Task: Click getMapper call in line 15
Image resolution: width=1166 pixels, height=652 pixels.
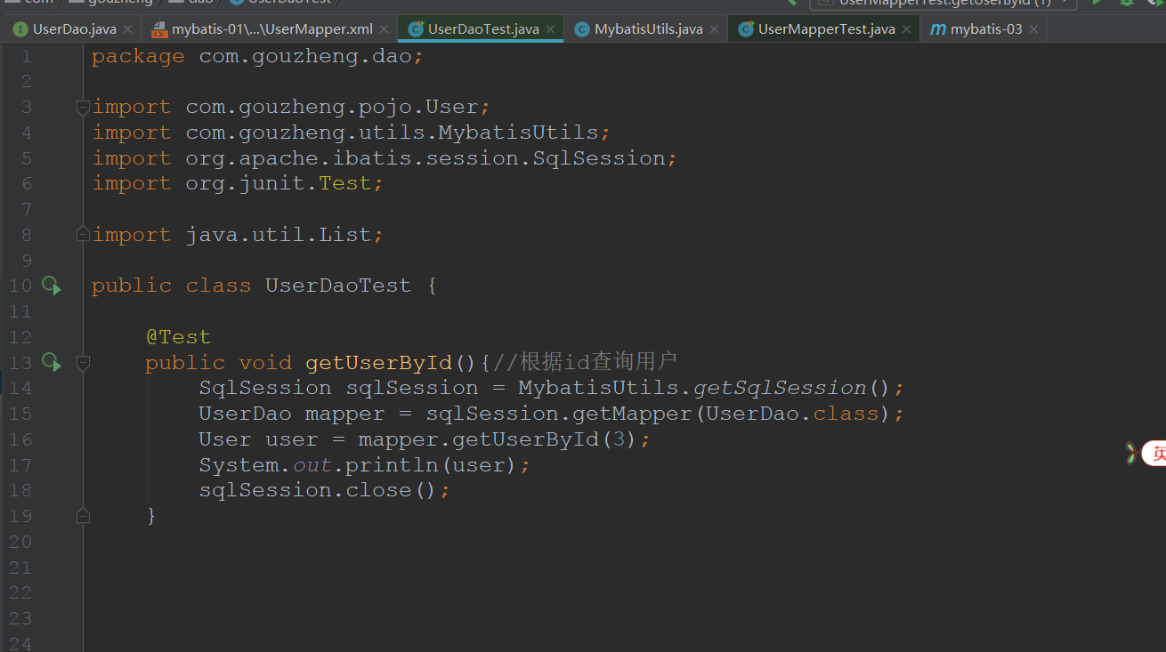Action: (x=631, y=414)
